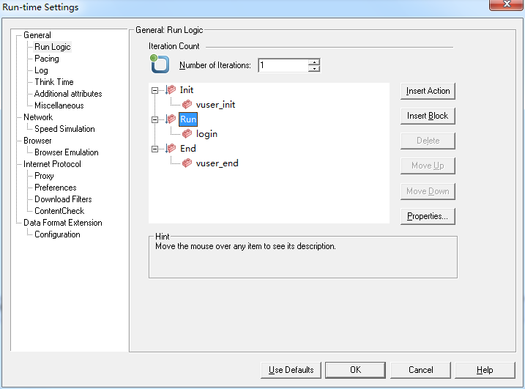Click the Move Down button
This screenshot has width=525, height=389.
pyautogui.click(x=428, y=191)
